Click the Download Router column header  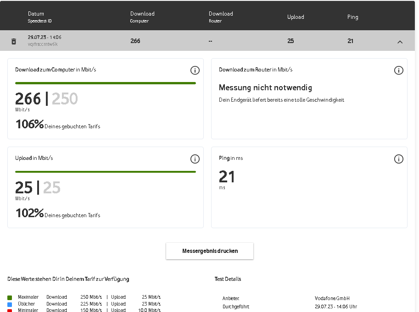pyautogui.click(x=221, y=17)
